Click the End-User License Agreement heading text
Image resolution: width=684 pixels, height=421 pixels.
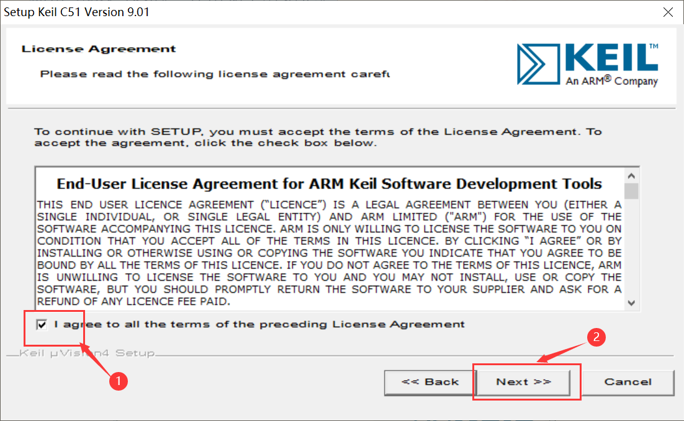tap(330, 184)
